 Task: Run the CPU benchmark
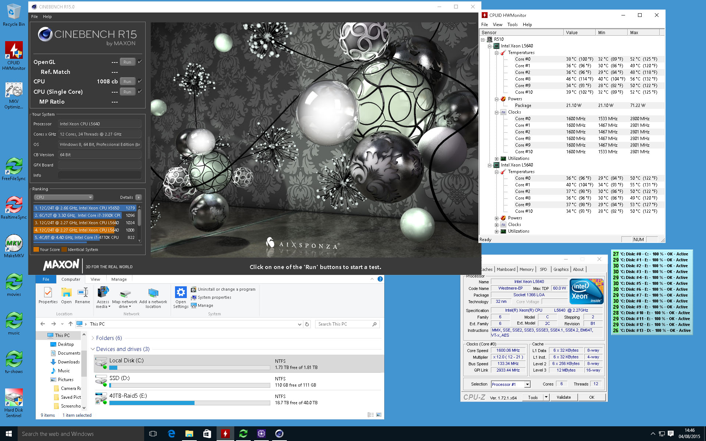(x=127, y=82)
